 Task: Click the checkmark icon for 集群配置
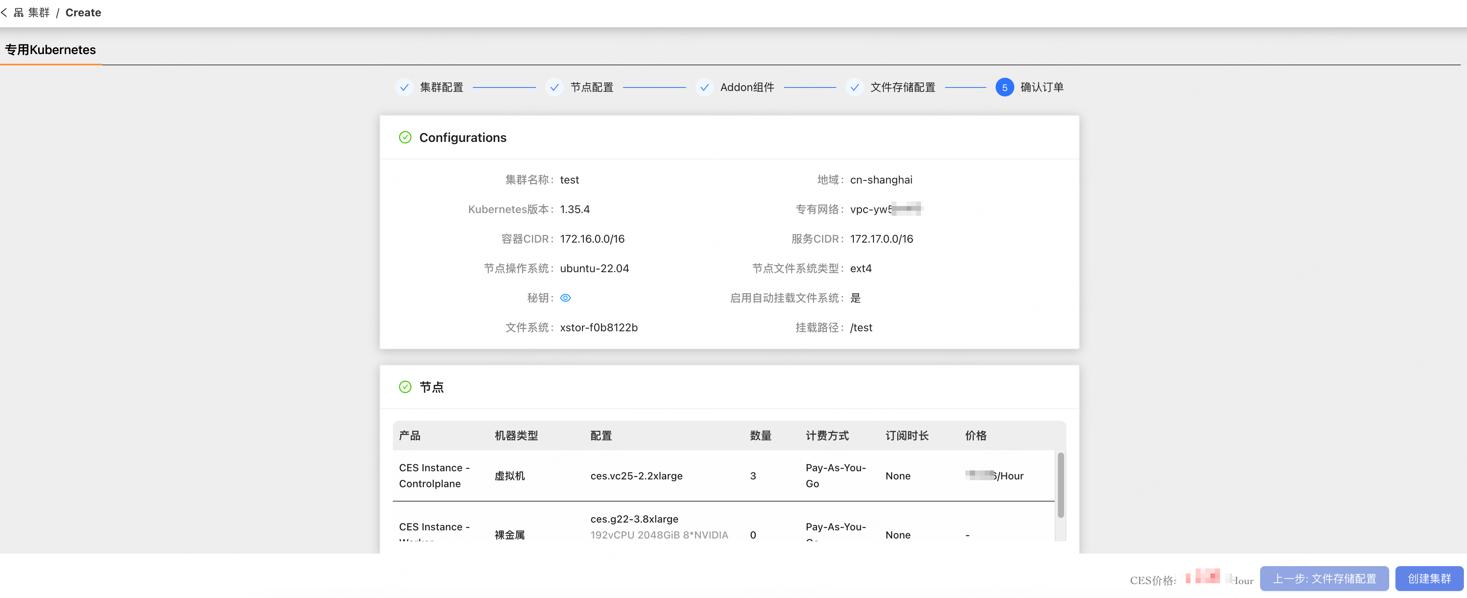(x=404, y=87)
